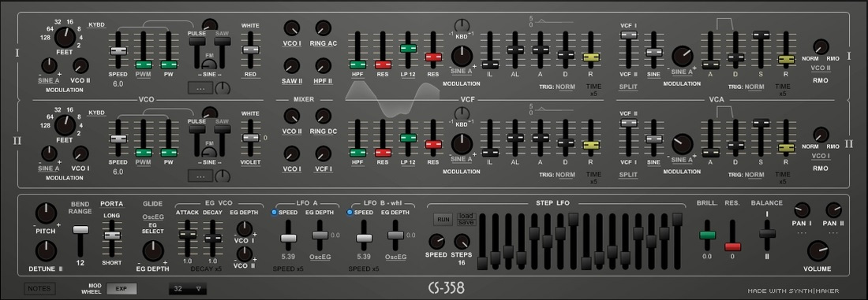
Task: Click the VCO I modulation knob in VCO row II
Action: pyautogui.click(x=80, y=154)
